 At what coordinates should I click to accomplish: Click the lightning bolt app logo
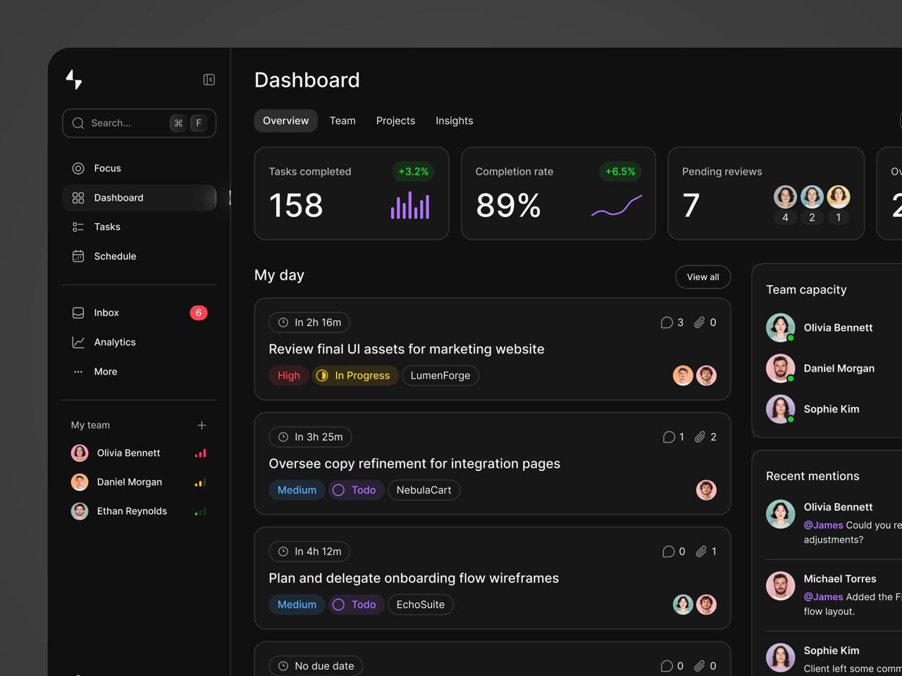point(74,80)
